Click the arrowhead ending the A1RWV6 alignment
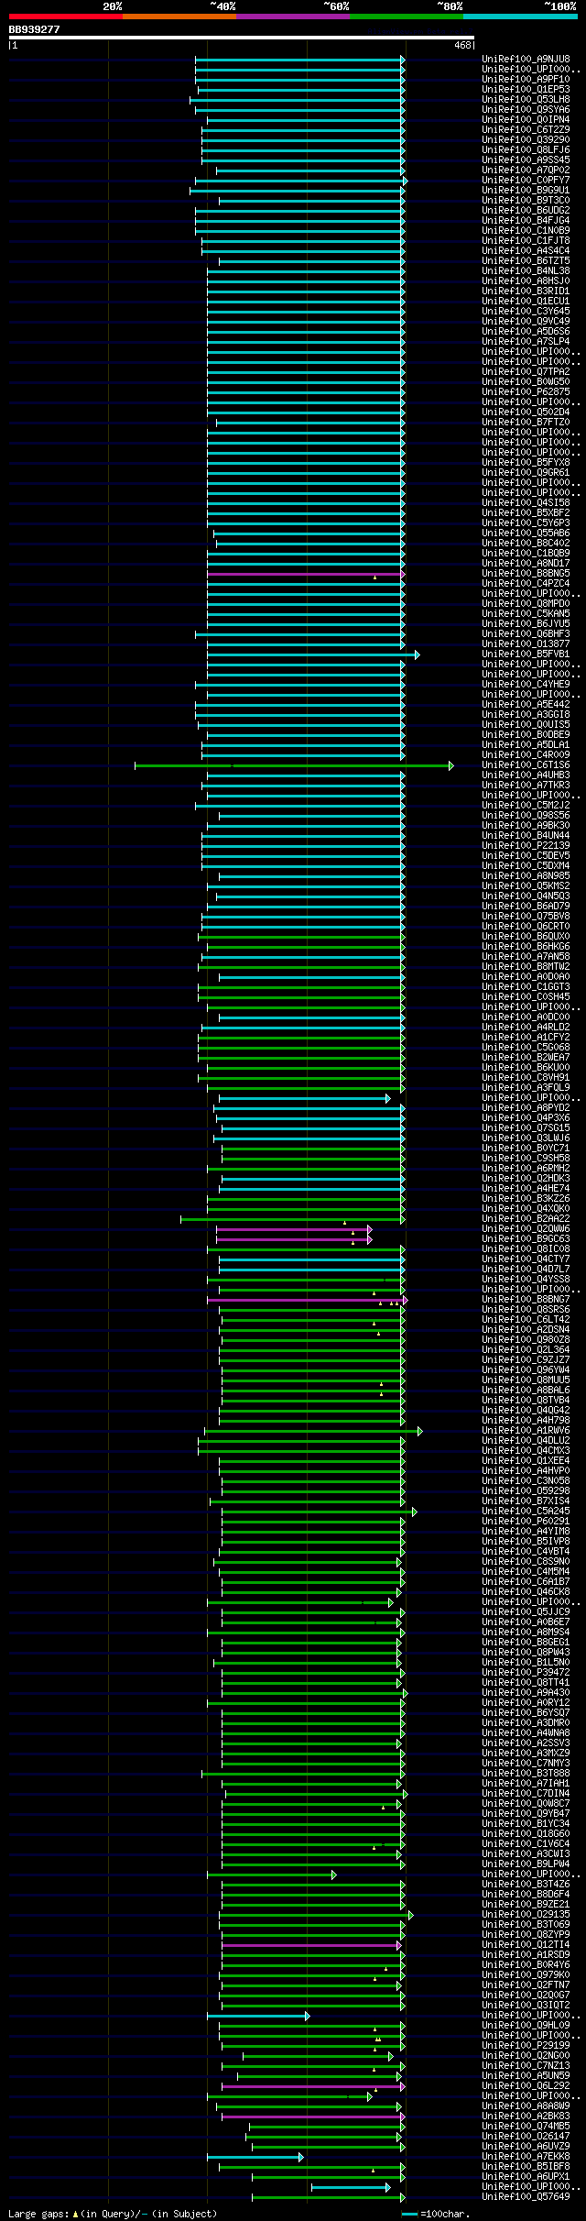The width and height of the screenshot is (586, 2221). click(420, 1431)
